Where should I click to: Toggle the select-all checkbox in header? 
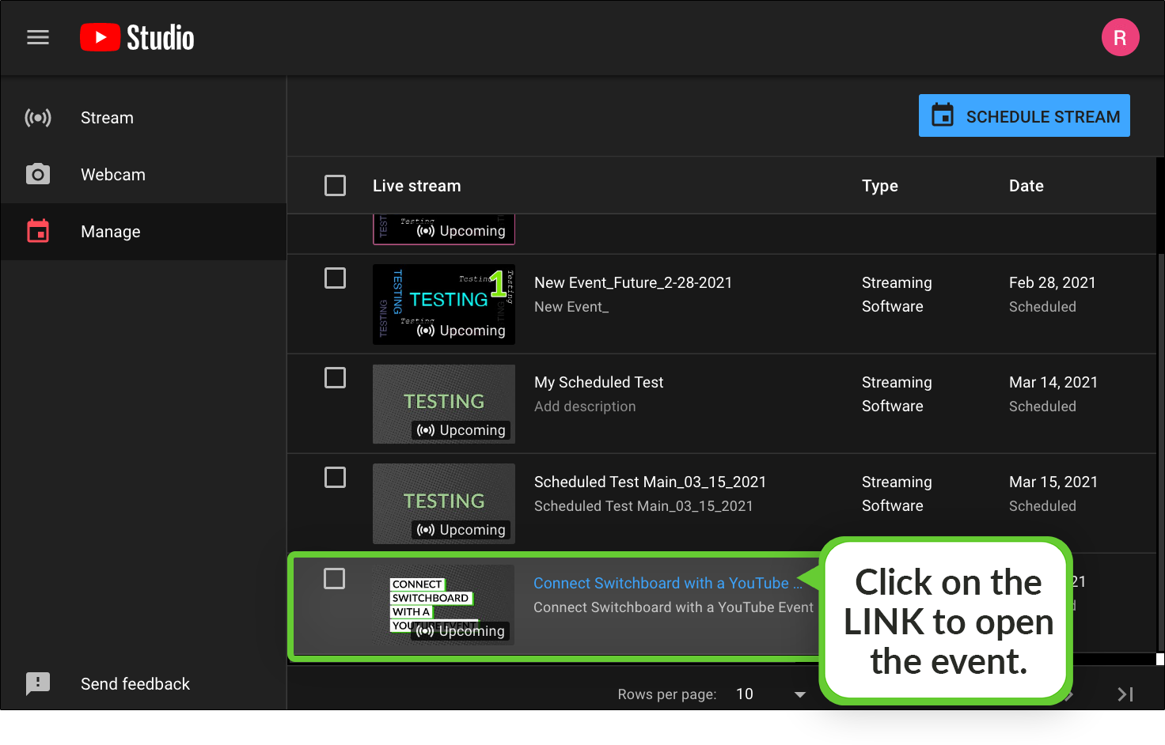(x=336, y=186)
